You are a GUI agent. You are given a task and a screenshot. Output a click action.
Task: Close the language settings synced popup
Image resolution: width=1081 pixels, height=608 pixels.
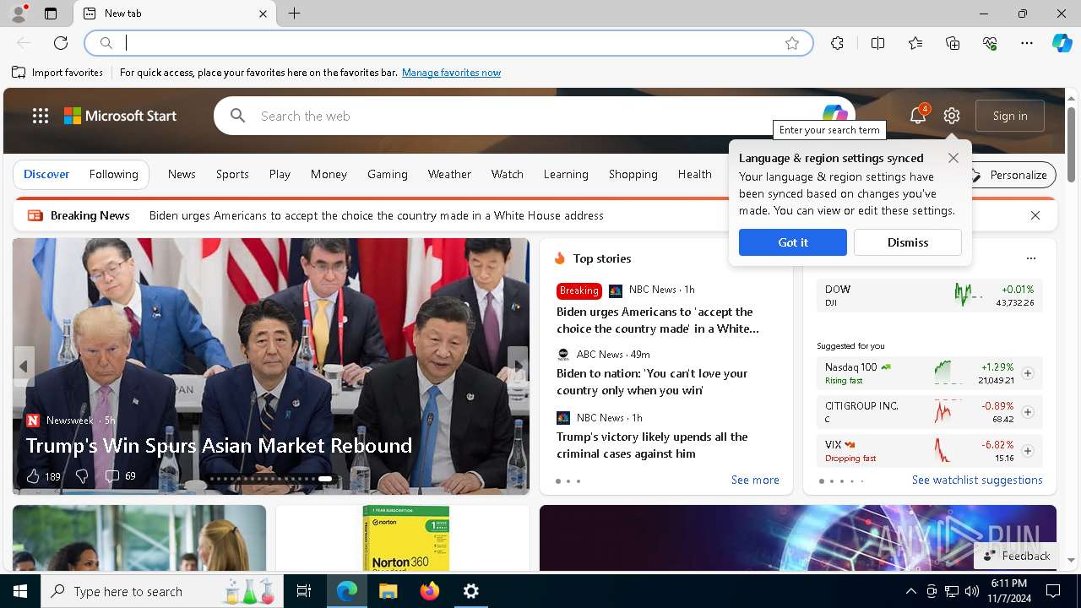(953, 158)
